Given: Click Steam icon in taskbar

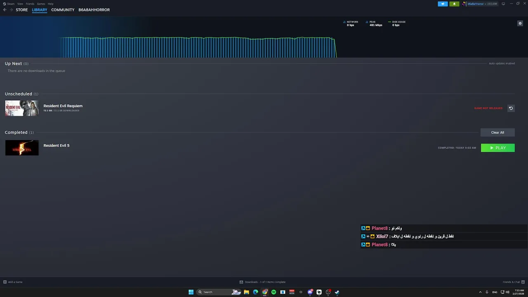Looking at the screenshot, I should [x=337, y=292].
